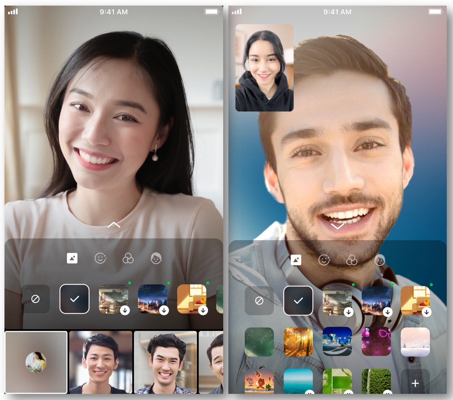
Task: Select background image tab on left phone
Action: pos(72,258)
